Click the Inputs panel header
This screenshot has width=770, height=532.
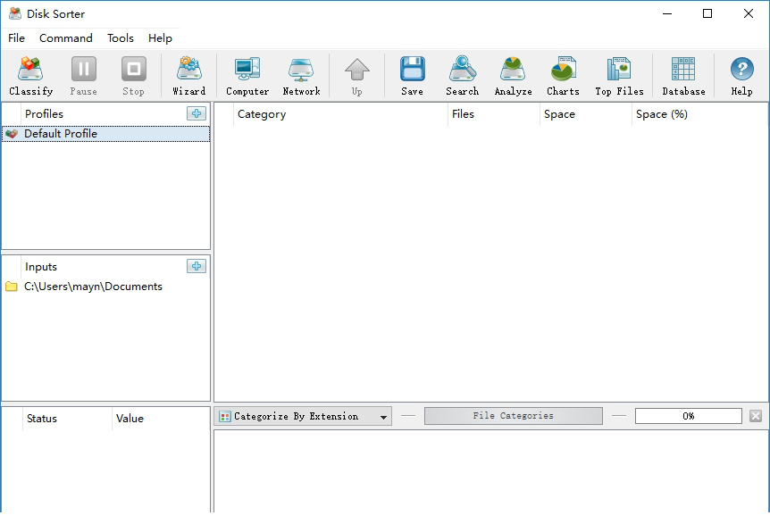click(x=103, y=267)
